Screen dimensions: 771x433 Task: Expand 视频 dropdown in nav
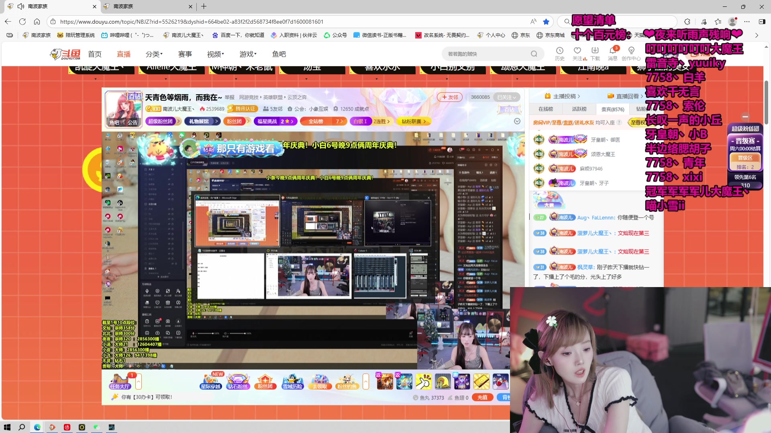[x=216, y=54]
